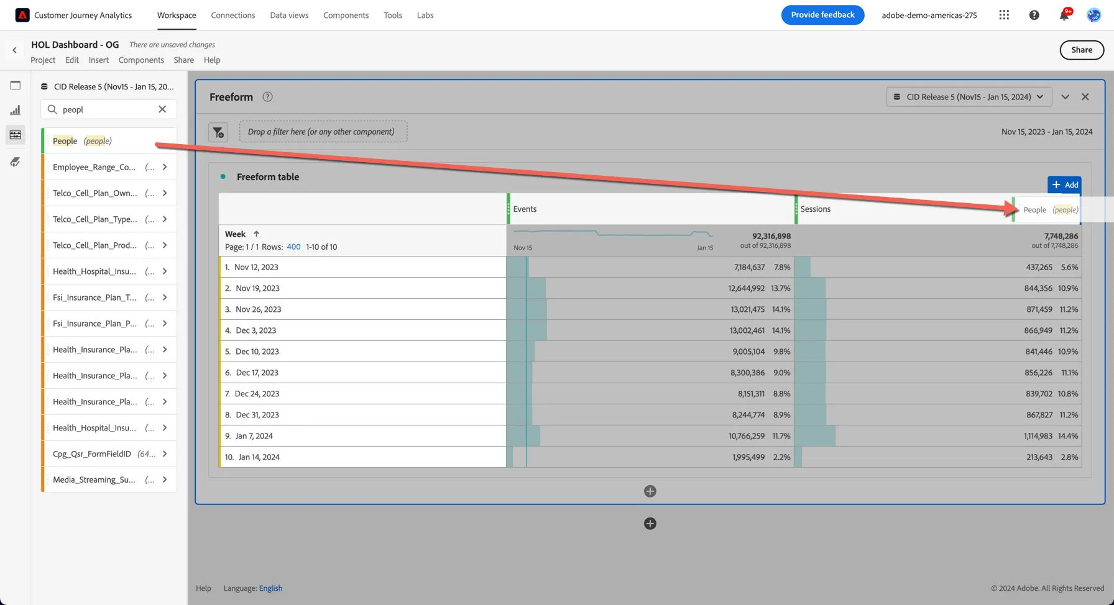The width and height of the screenshot is (1114, 605).
Task: Open the user profile avatar
Action: [1093, 15]
